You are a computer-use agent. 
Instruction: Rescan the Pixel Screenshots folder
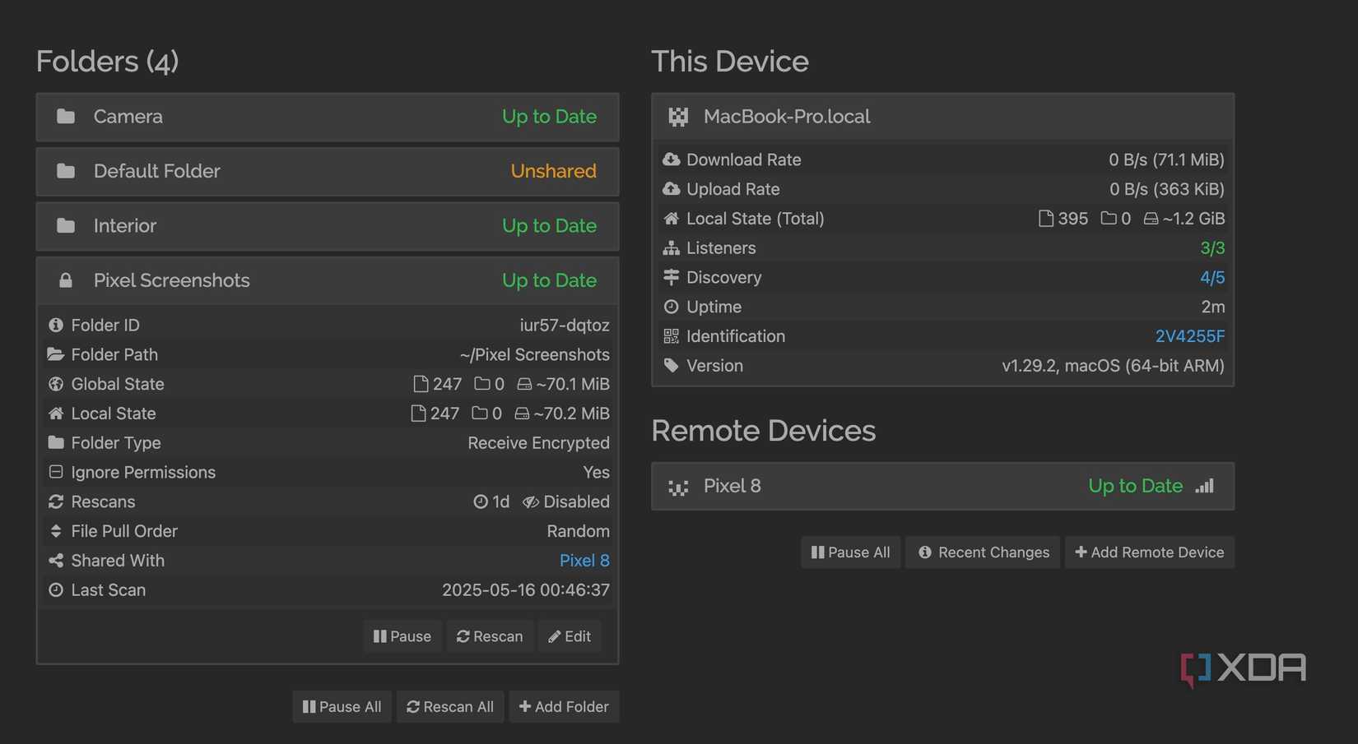pyautogui.click(x=490, y=636)
